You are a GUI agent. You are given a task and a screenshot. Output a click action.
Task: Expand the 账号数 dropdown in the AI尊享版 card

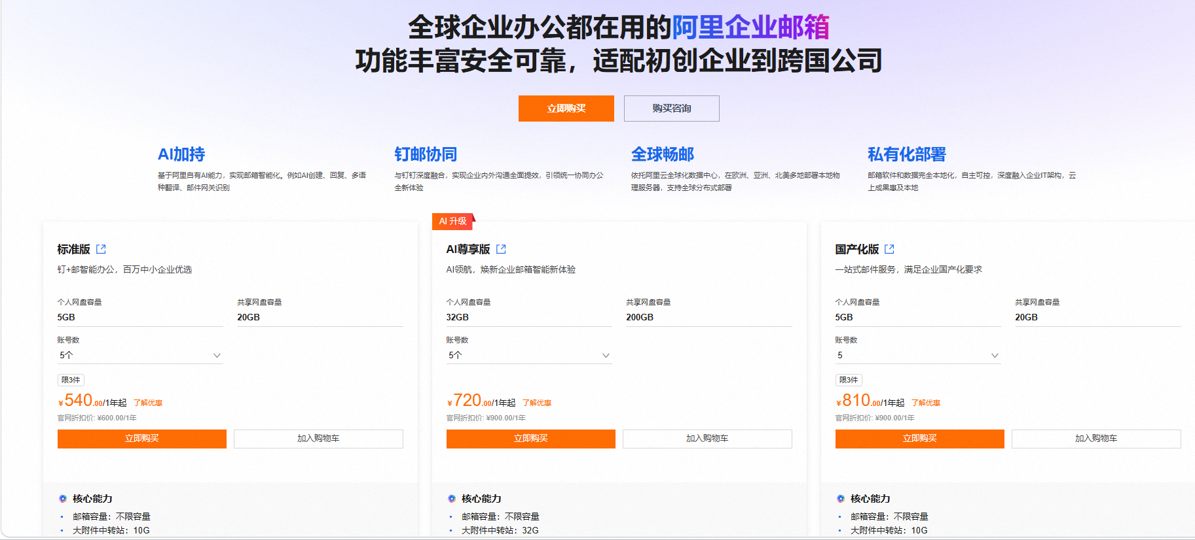click(x=529, y=356)
